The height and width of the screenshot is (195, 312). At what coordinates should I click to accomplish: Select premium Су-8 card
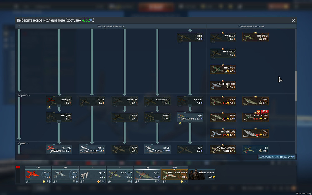click(256, 101)
